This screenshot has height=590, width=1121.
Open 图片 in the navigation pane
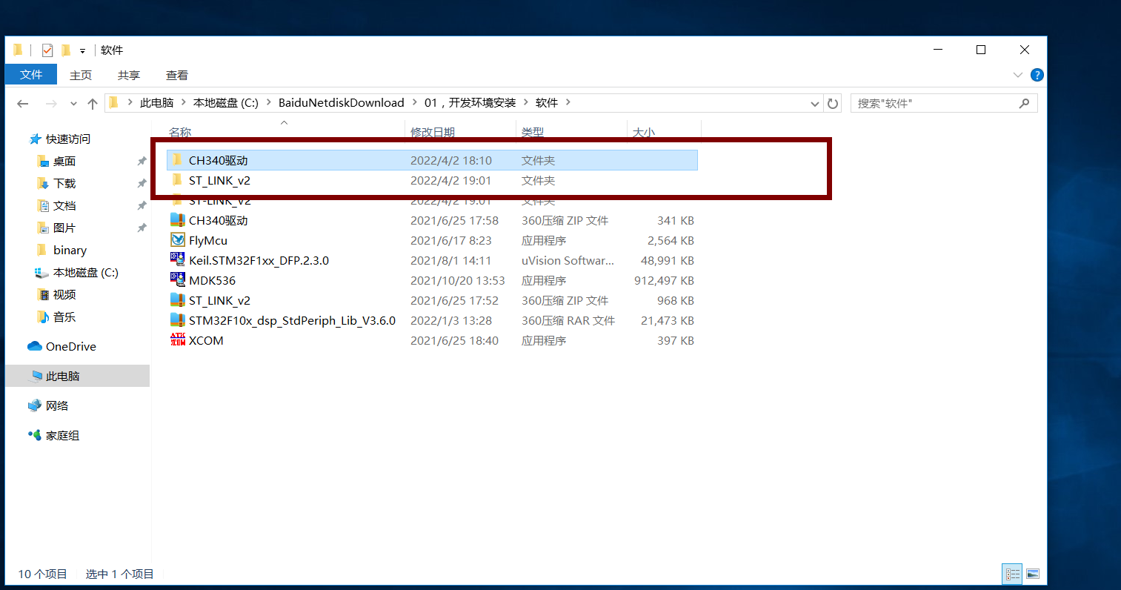(64, 228)
